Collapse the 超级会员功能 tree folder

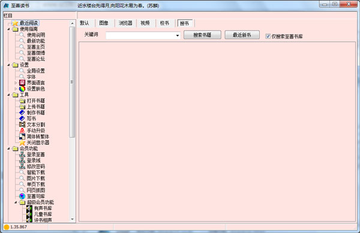pos(16,202)
